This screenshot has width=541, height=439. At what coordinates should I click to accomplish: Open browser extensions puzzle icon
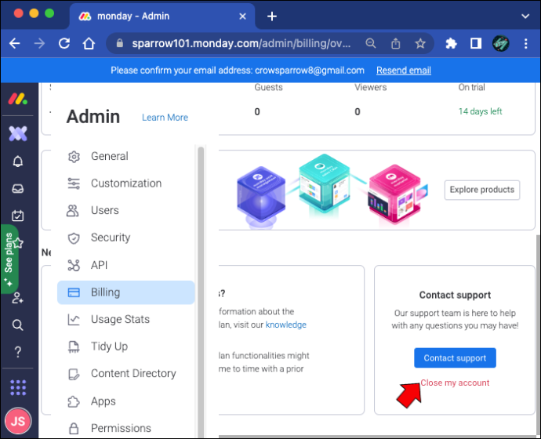(x=451, y=43)
